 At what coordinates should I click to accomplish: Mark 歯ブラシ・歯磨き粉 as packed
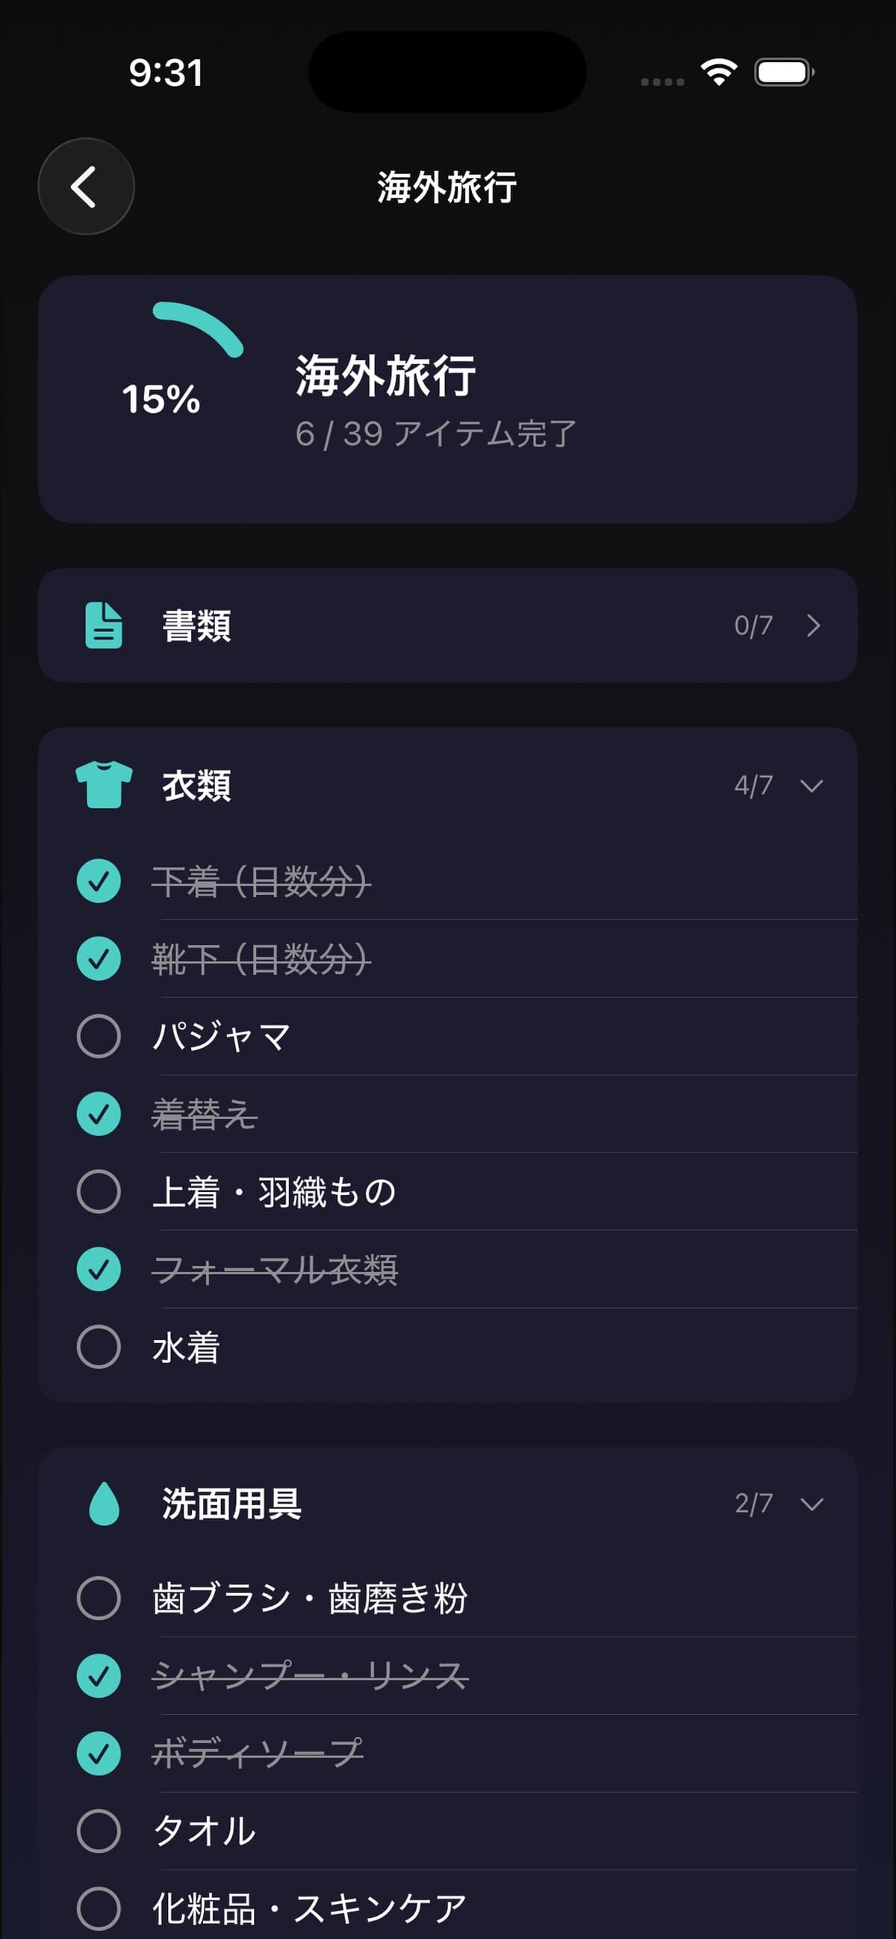pyautogui.click(x=99, y=1598)
